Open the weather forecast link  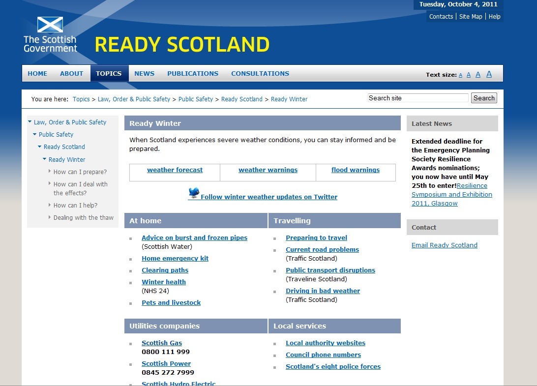(175, 170)
